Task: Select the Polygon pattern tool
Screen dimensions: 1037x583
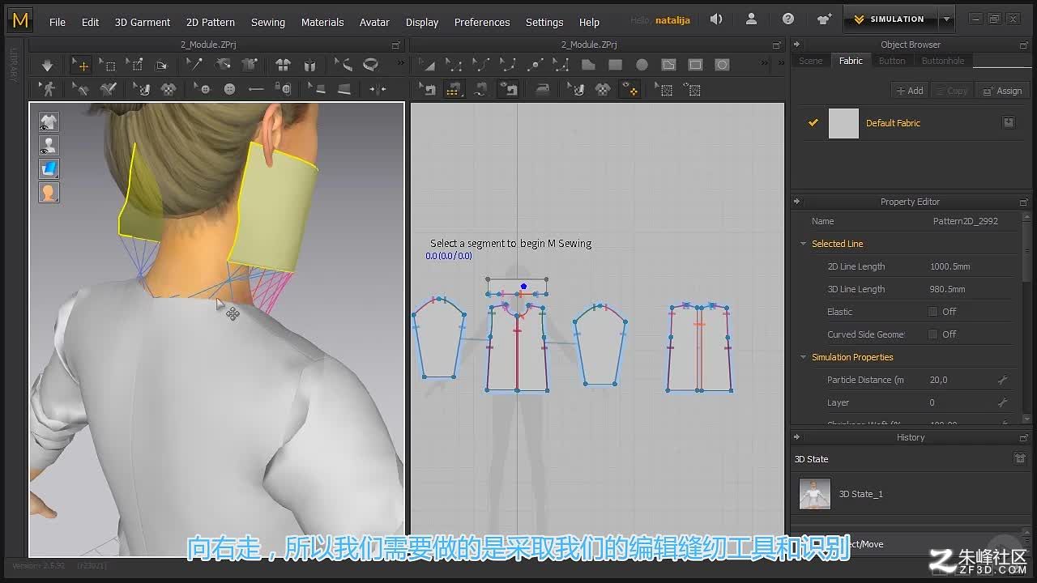Action: 588,65
